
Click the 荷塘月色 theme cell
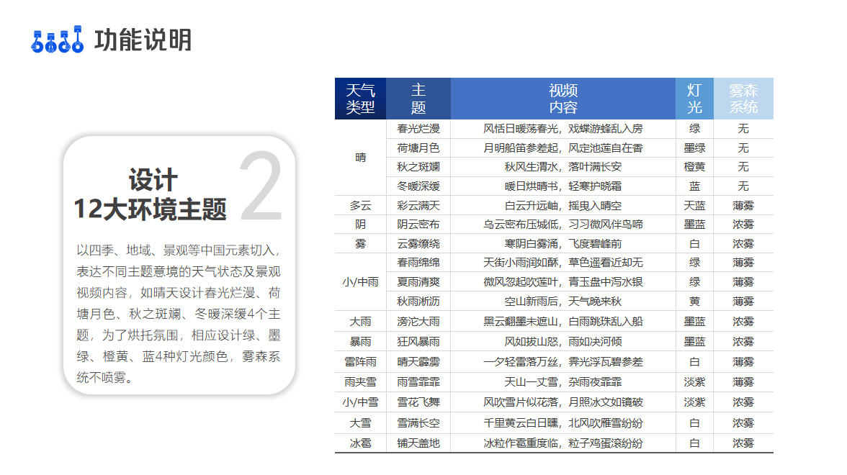click(x=418, y=148)
